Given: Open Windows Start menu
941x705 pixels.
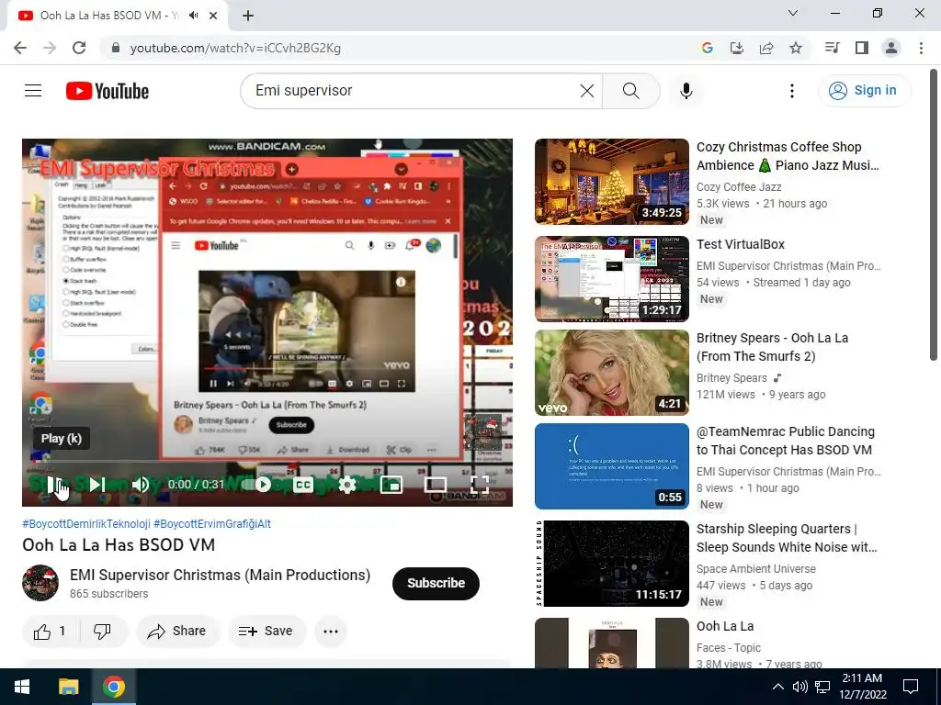Looking at the screenshot, I should [x=22, y=687].
